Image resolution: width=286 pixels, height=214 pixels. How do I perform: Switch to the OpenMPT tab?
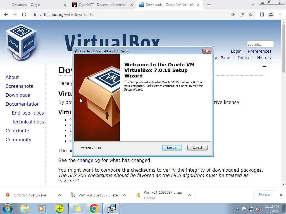[x=103, y=5]
